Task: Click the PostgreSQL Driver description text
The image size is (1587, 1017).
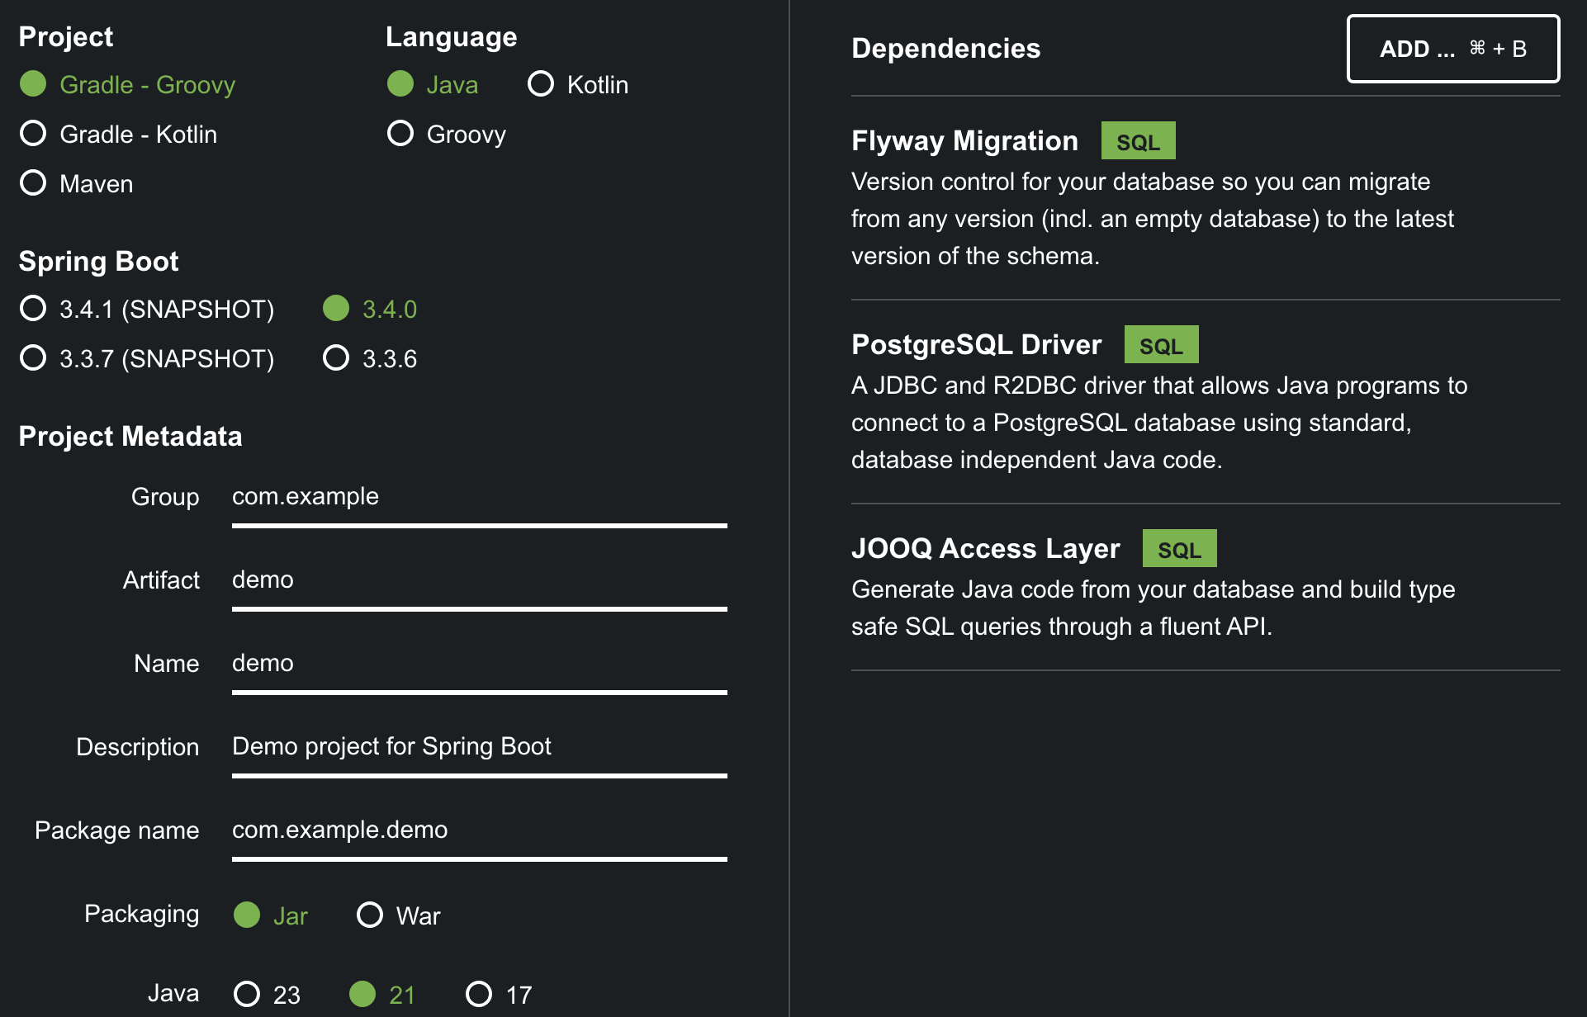Action: coord(1159,423)
